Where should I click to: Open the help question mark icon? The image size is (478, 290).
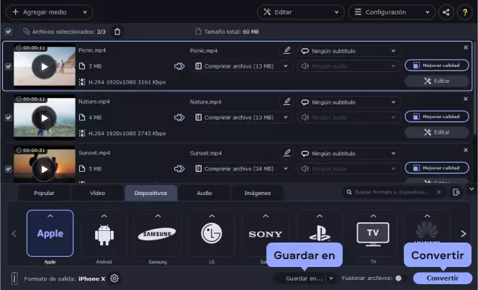point(465,12)
